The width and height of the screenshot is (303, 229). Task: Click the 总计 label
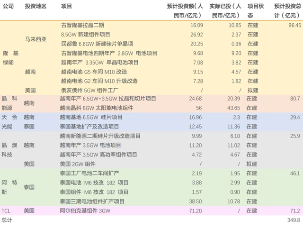tap(7, 220)
